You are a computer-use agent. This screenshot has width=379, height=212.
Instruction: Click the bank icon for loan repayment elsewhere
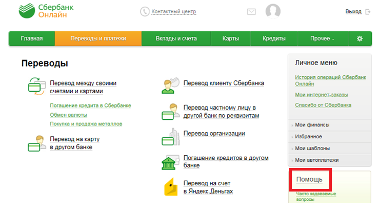click(170, 162)
